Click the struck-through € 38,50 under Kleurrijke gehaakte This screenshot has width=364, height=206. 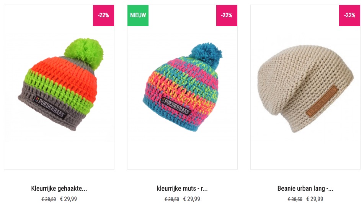point(49,199)
